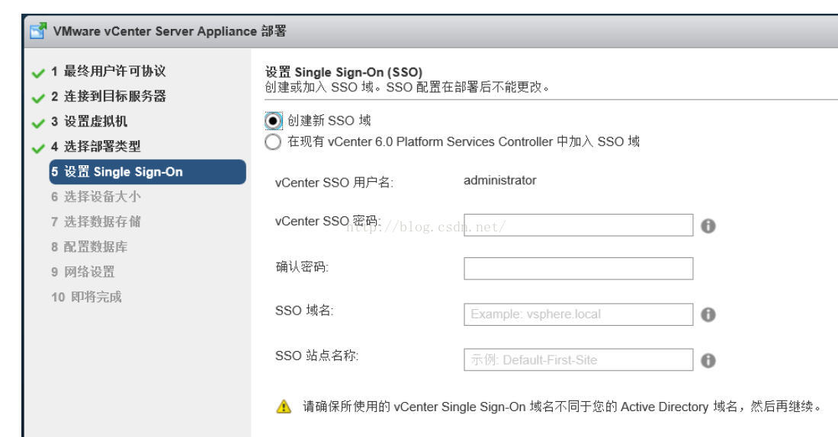
Task: Click the SSO domain name field with vsphere.local placeholder
Action: [578, 314]
